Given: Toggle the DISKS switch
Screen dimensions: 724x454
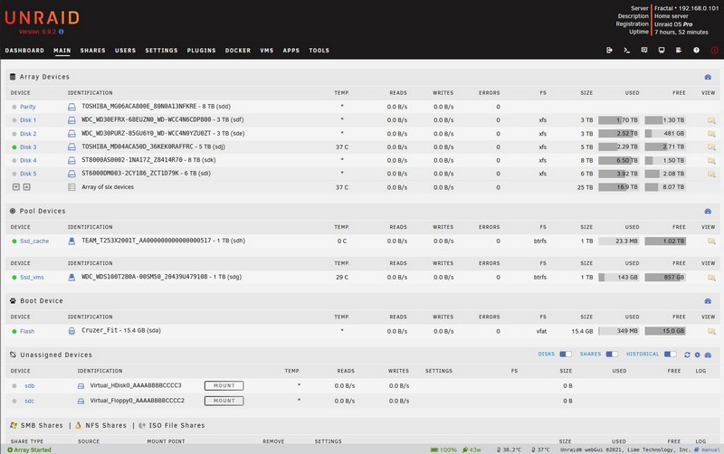Looking at the screenshot, I should (x=566, y=355).
